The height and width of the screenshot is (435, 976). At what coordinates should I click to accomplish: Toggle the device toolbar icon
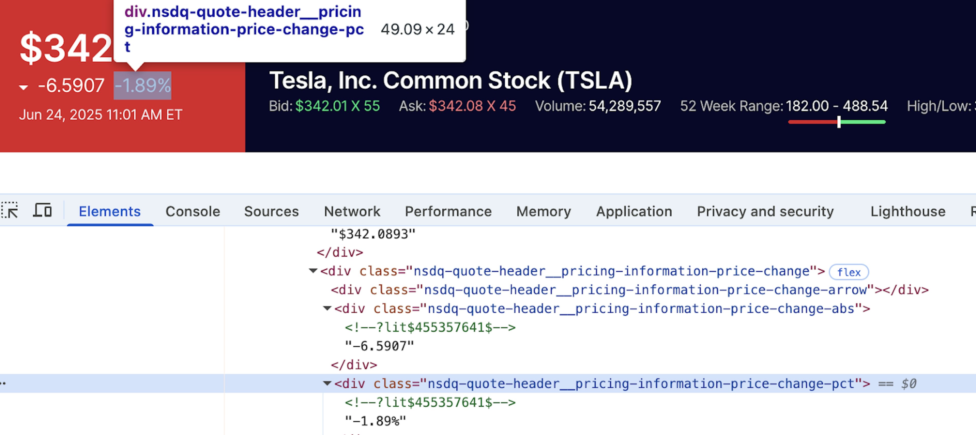click(x=42, y=210)
